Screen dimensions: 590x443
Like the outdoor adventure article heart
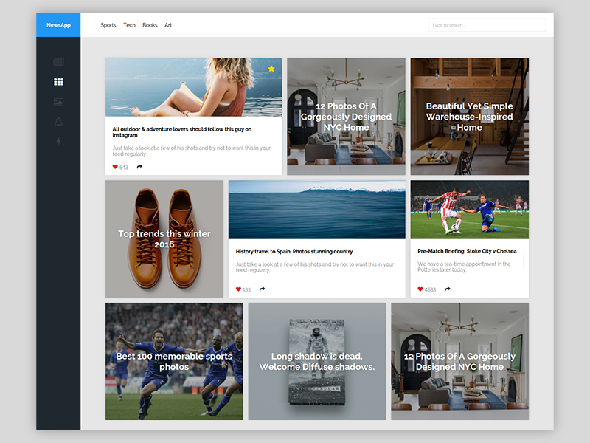coord(115,167)
